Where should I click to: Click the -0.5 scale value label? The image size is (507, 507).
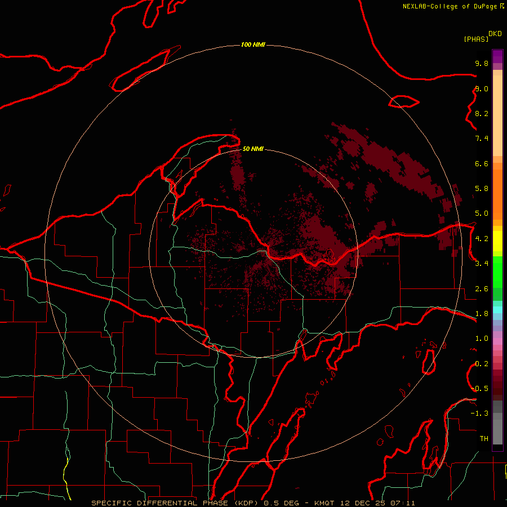click(479, 389)
